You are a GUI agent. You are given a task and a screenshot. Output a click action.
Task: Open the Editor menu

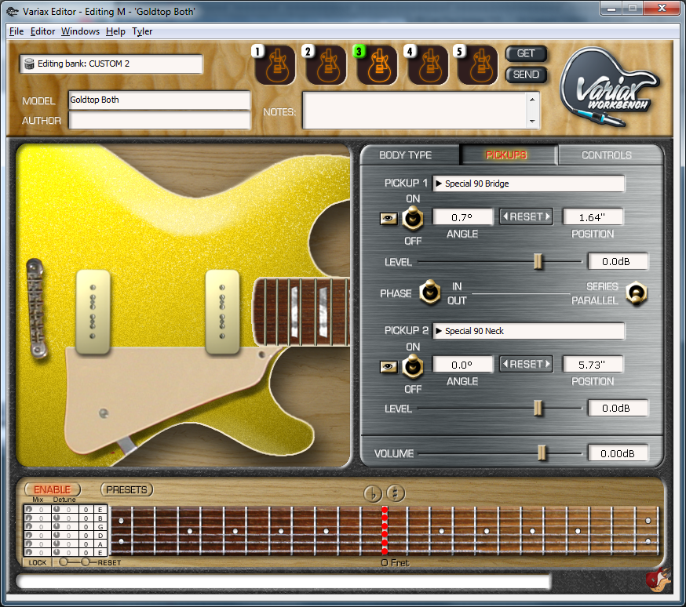pos(42,31)
